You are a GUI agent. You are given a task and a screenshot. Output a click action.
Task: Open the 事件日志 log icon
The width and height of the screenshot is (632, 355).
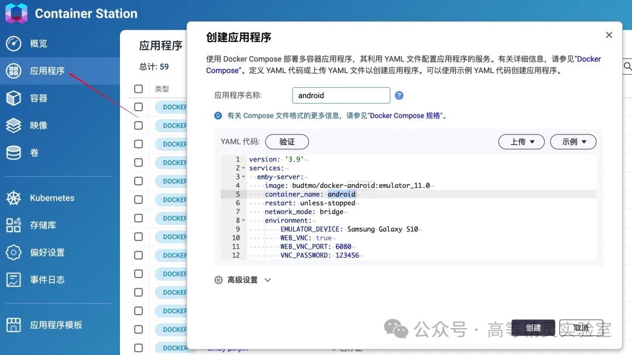click(13, 280)
